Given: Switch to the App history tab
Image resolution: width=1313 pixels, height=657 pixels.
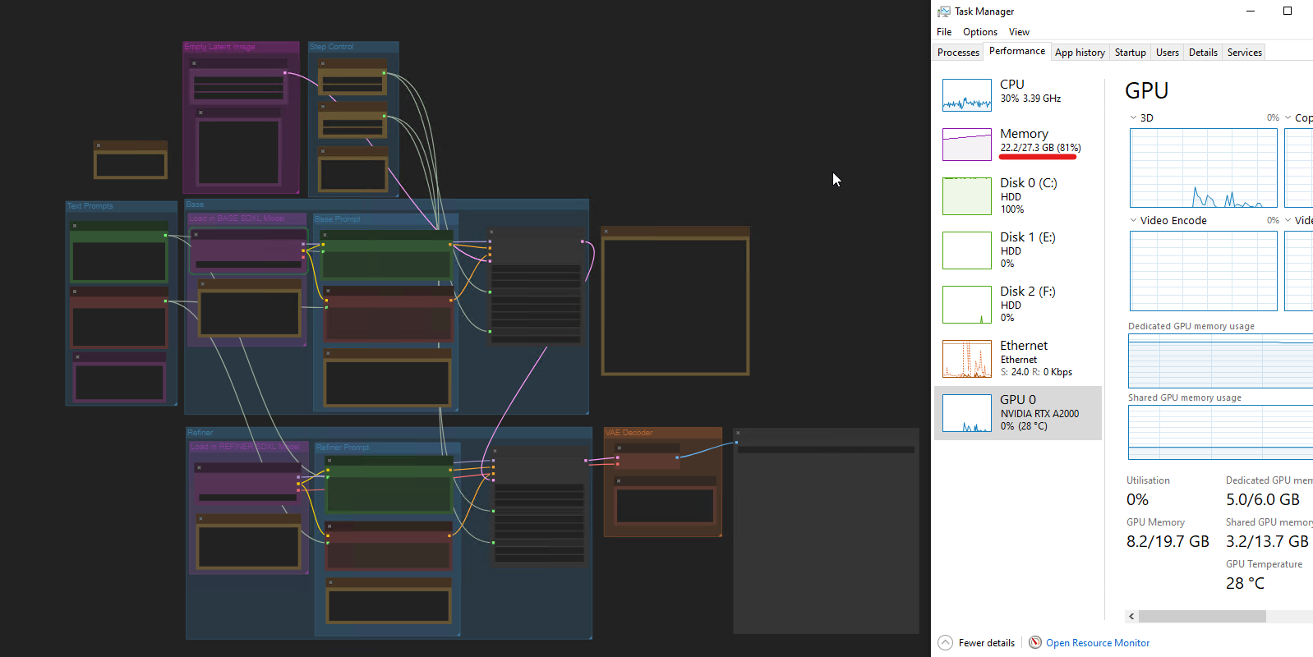Looking at the screenshot, I should (x=1080, y=53).
